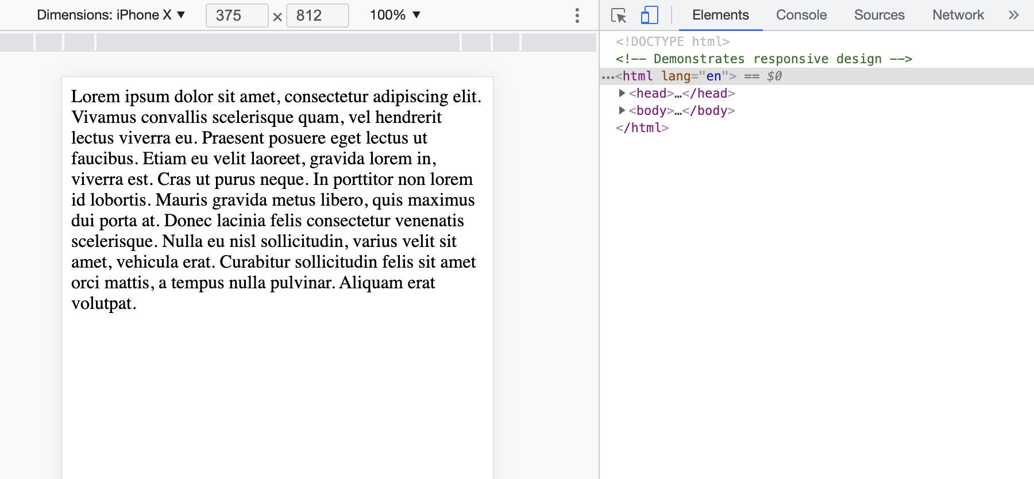This screenshot has height=479, width=1034.
Task: Open the device toolbar three-dot options menu
Action: (577, 16)
